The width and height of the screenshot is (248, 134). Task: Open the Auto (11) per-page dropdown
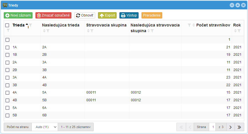click(x=45, y=127)
